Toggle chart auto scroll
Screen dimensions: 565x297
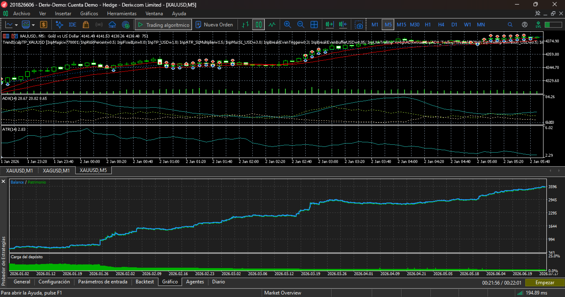pos(330,25)
